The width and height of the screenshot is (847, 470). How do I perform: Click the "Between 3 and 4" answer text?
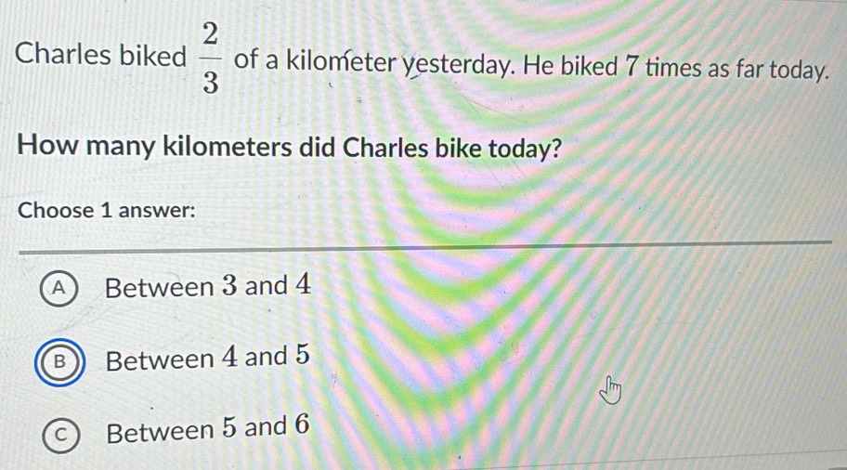[x=207, y=286]
